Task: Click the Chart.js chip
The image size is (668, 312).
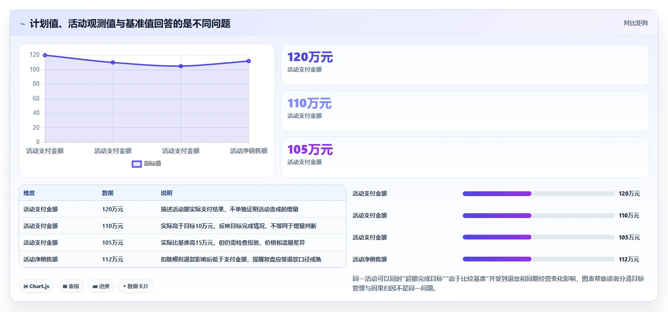Action: pyautogui.click(x=36, y=286)
